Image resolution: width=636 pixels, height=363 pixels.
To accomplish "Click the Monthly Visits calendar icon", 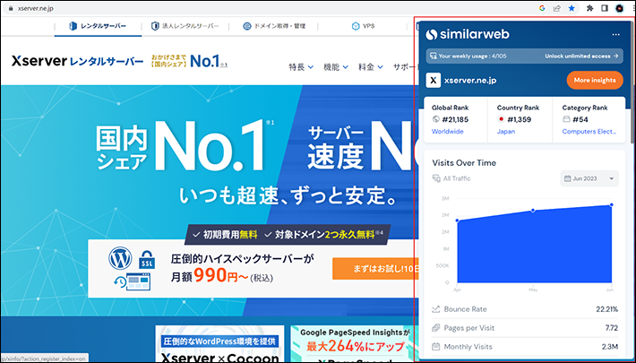I will (x=435, y=346).
